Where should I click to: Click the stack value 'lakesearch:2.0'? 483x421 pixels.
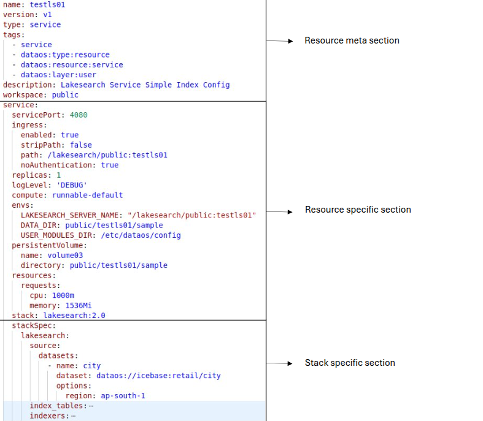(x=74, y=316)
